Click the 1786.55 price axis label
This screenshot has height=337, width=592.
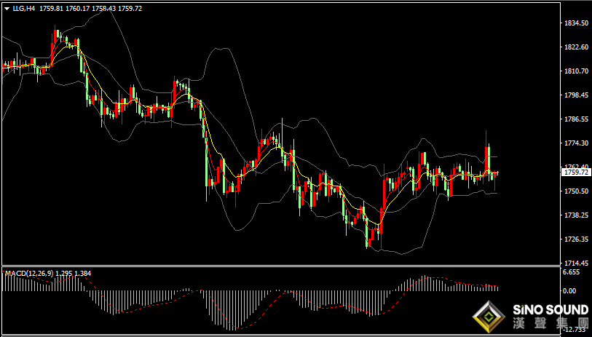pos(576,119)
